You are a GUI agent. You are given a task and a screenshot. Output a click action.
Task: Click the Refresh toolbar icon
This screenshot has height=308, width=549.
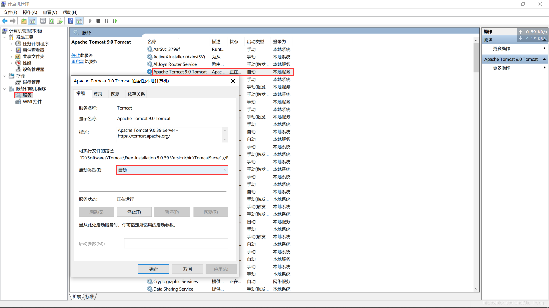(x=52, y=21)
